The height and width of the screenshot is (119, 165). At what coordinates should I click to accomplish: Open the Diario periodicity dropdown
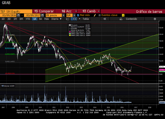56,19
